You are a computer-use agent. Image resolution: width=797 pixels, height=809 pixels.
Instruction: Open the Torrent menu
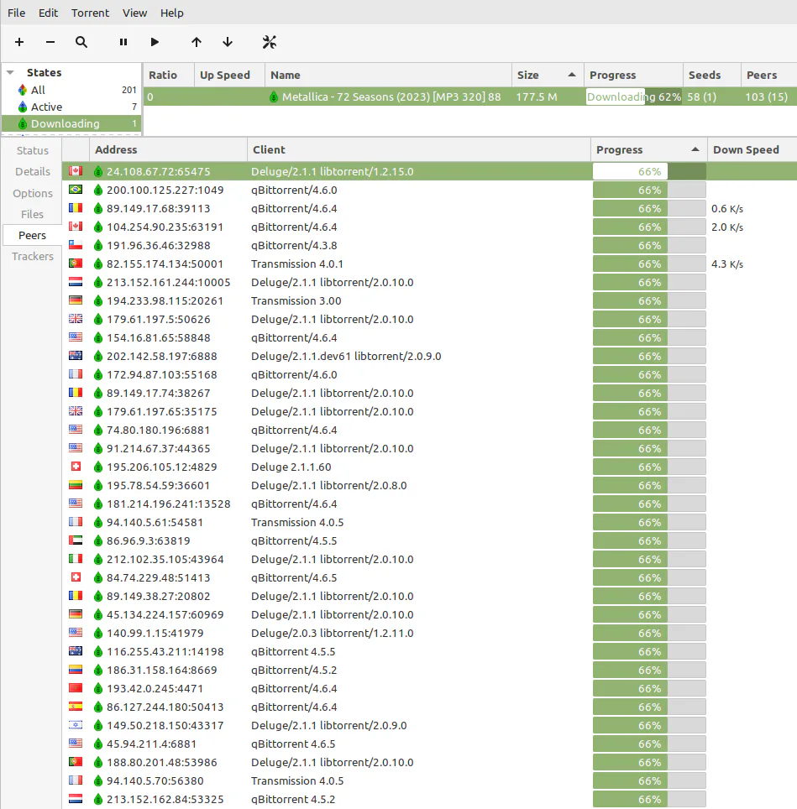[91, 13]
